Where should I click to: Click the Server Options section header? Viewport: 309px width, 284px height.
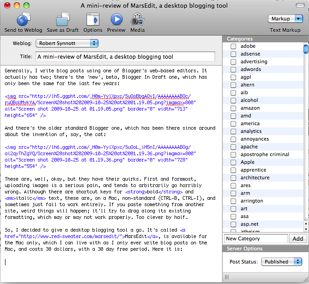[x=266, y=248]
